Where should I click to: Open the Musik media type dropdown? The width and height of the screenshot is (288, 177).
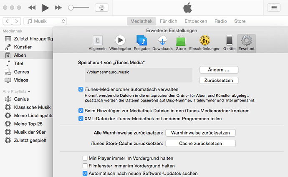tap(45, 21)
